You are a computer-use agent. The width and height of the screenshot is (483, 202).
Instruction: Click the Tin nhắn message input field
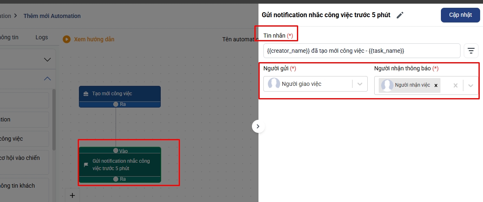(362, 51)
